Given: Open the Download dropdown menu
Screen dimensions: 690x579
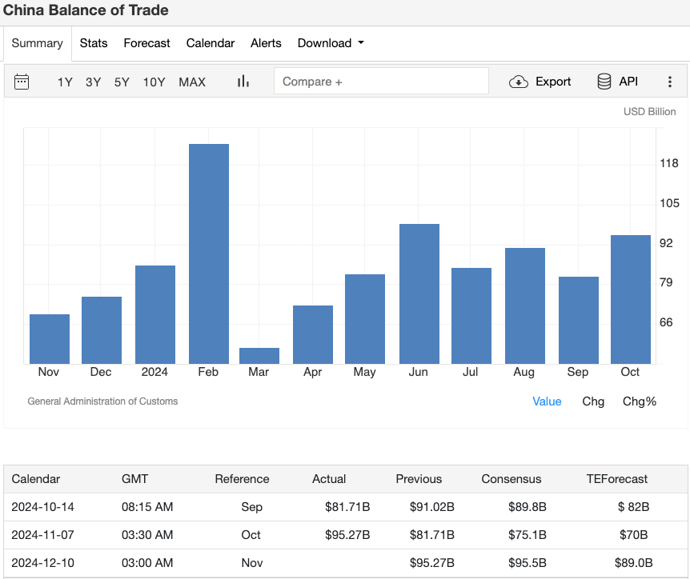Looking at the screenshot, I should click(x=330, y=43).
